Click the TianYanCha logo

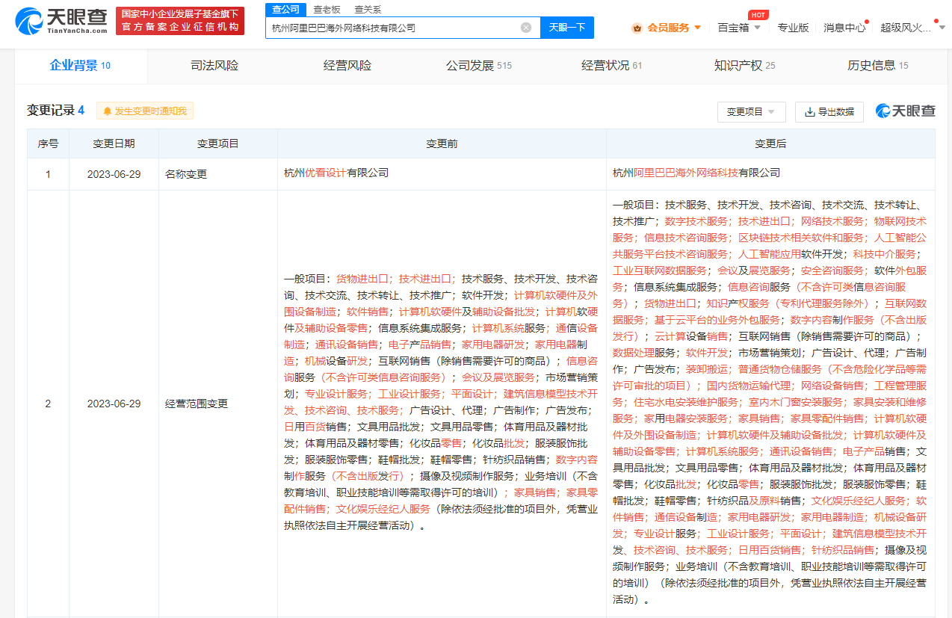(61, 21)
